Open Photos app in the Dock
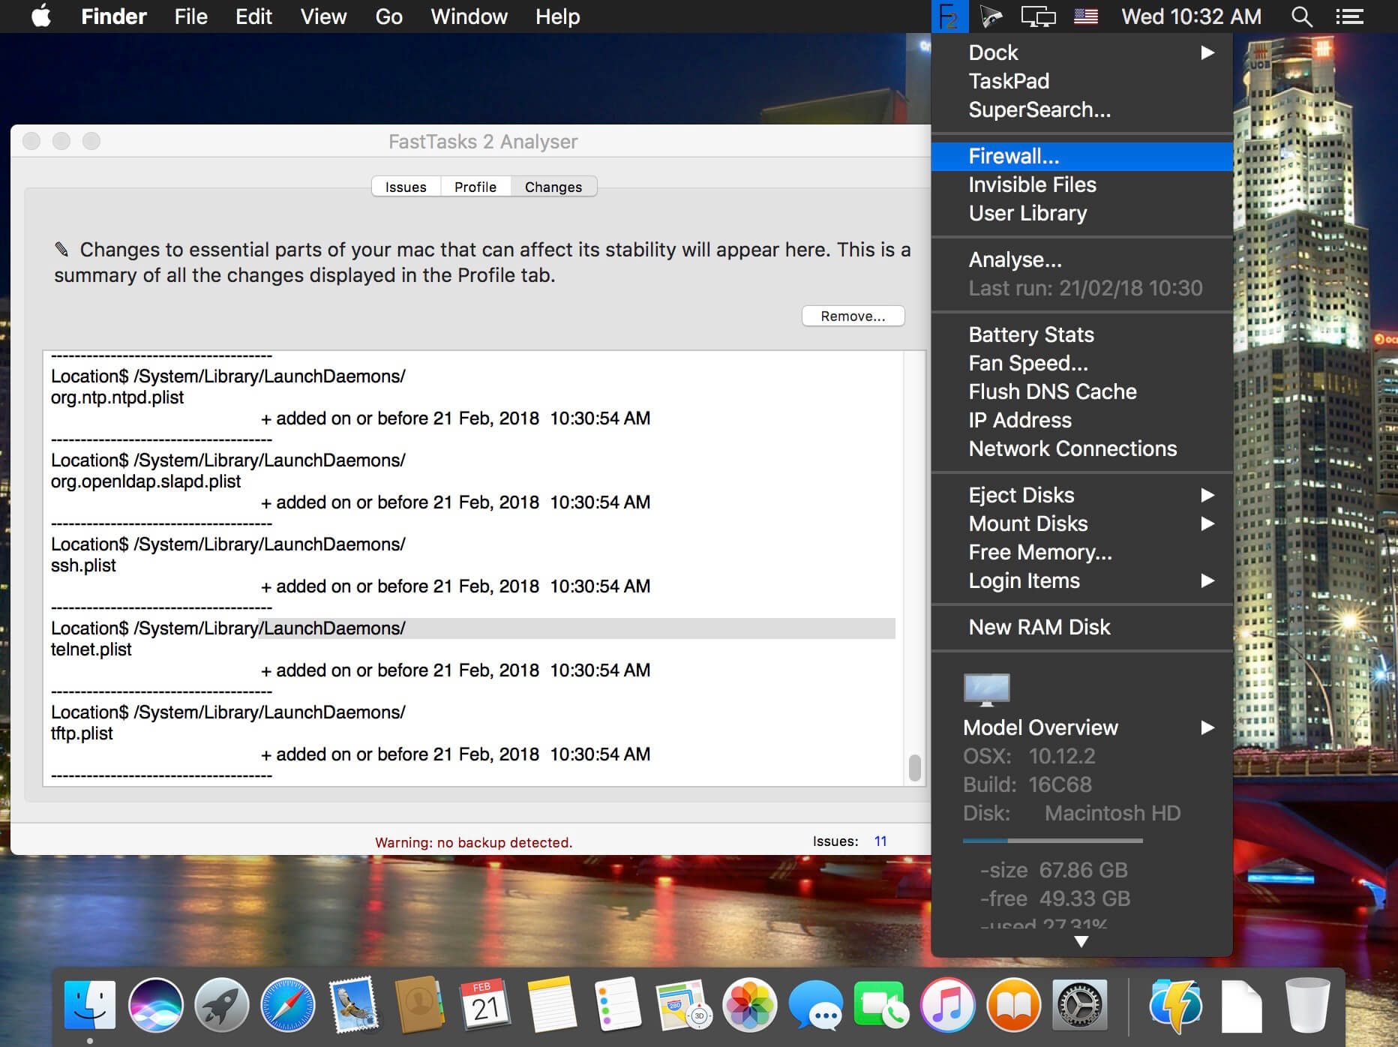This screenshot has width=1398, height=1047. [x=750, y=1005]
